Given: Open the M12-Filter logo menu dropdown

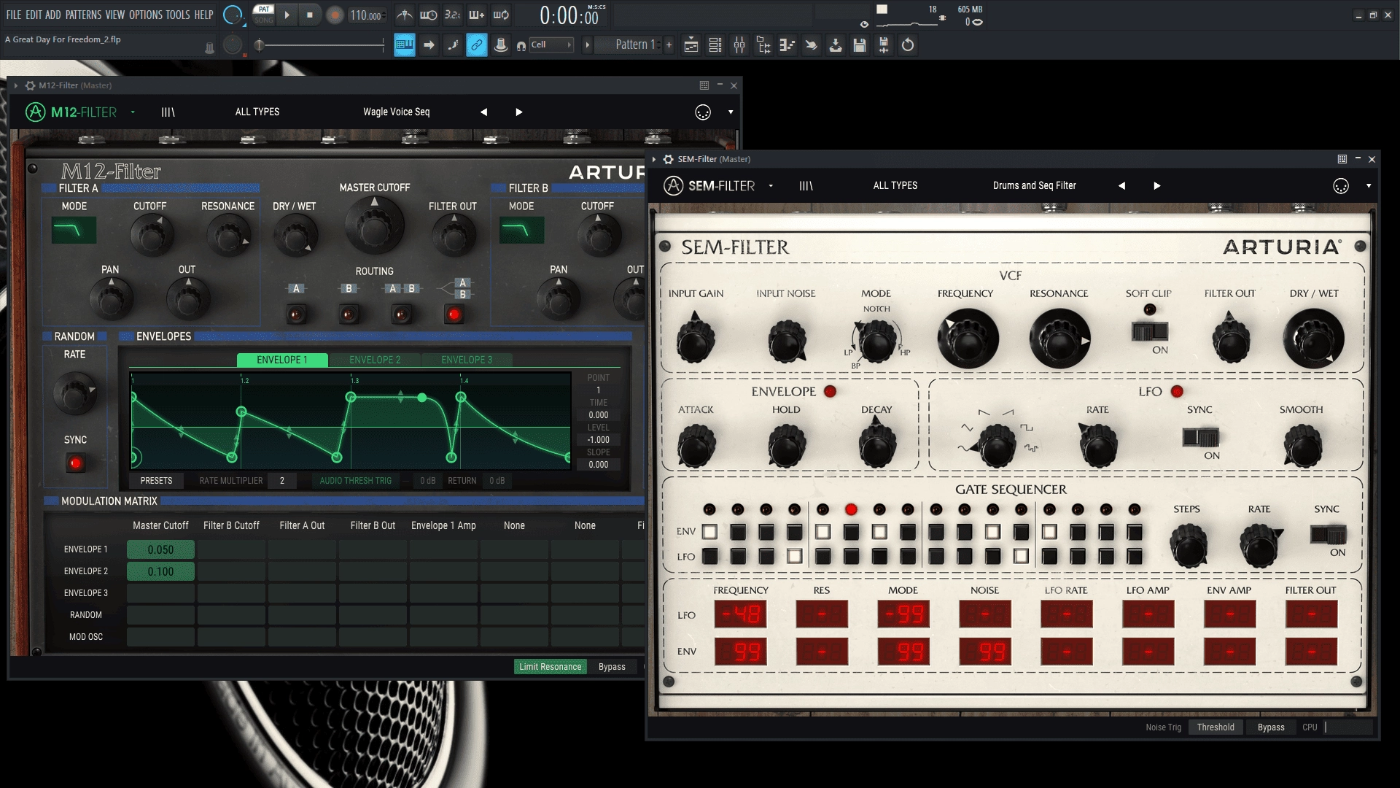Looking at the screenshot, I should pyautogui.click(x=133, y=112).
